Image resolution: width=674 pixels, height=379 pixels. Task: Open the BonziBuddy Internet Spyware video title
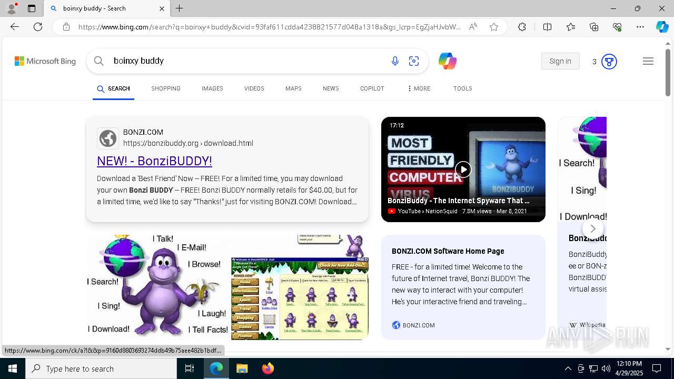click(459, 201)
